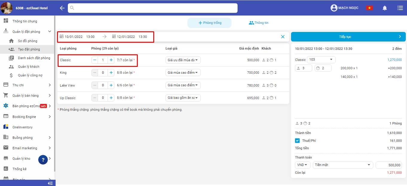This screenshot has width=407, height=186.
Task: Open Danh sách đặt phòng page
Action: coord(34,58)
